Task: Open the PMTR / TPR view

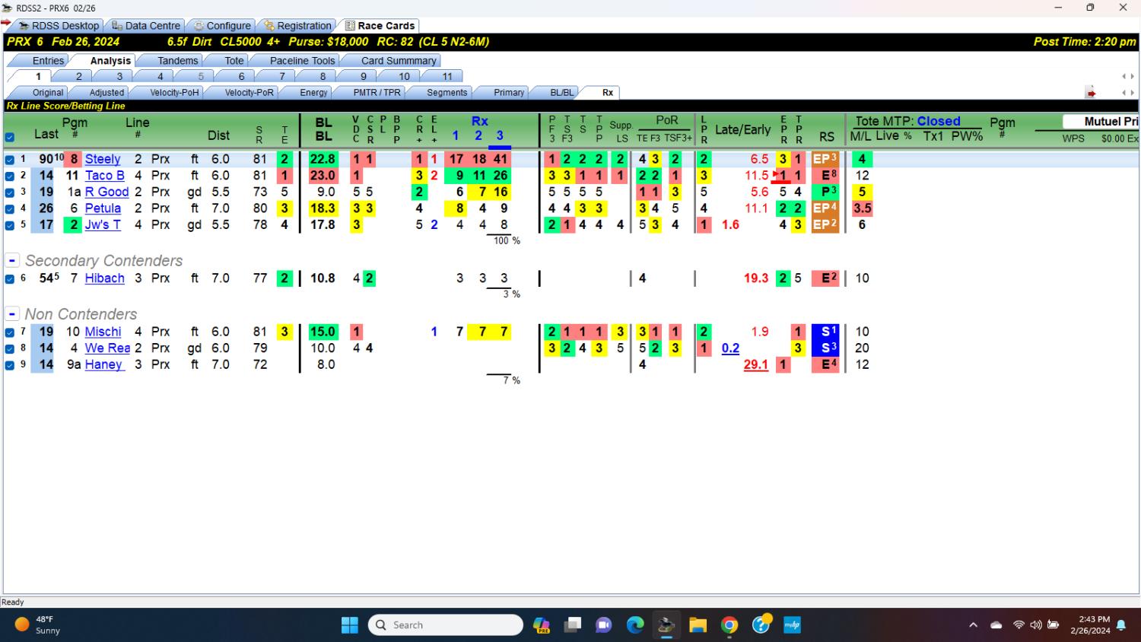Action: click(x=377, y=93)
